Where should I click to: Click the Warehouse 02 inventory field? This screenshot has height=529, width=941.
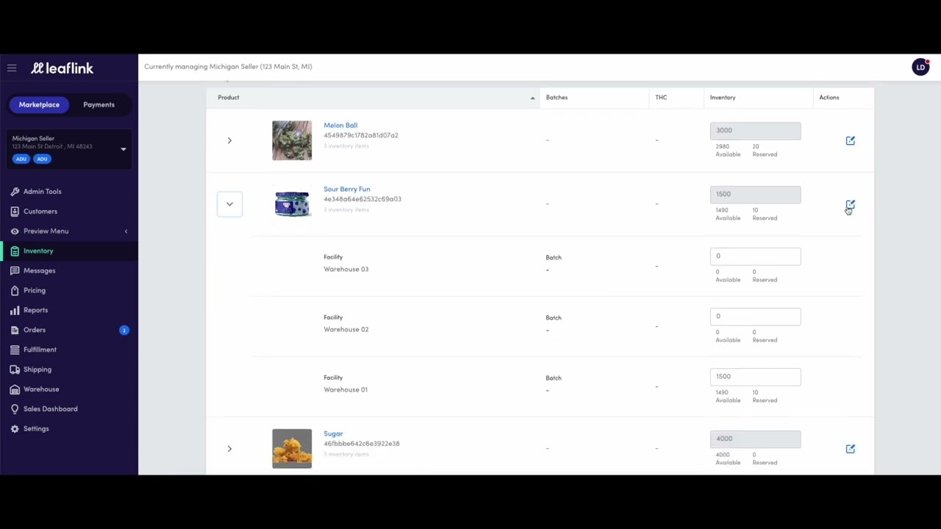(755, 317)
